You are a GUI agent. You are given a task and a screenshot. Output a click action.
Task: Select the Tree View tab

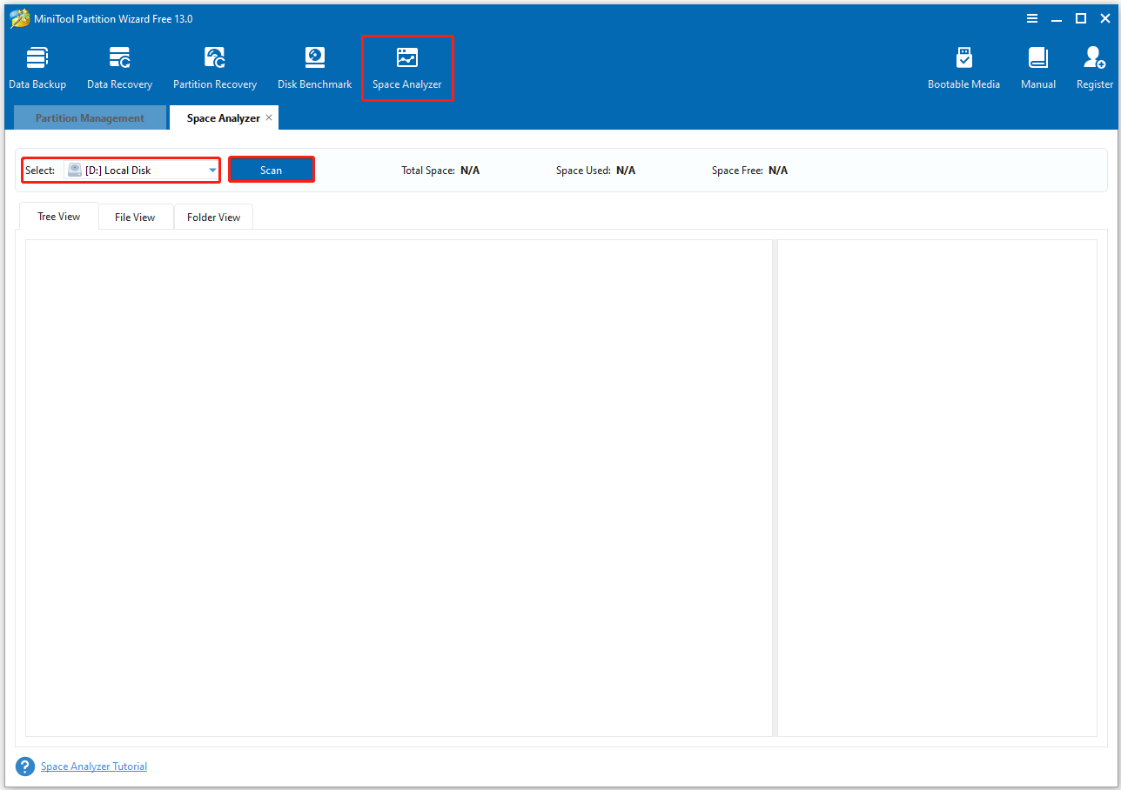(x=58, y=217)
